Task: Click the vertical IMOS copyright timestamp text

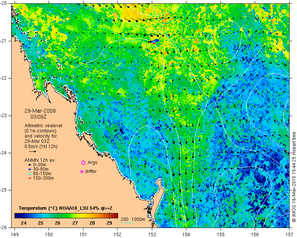Action: coord(294,177)
